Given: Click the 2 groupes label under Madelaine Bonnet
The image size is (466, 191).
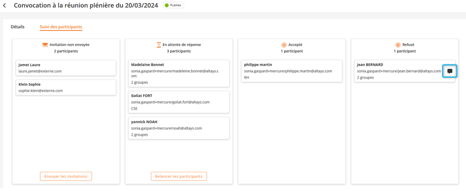Looking at the screenshot, I should pyautogui.click(x=139, y=82).
